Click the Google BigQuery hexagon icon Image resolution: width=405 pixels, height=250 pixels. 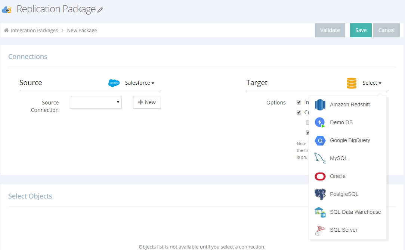[x=320, y=141]
